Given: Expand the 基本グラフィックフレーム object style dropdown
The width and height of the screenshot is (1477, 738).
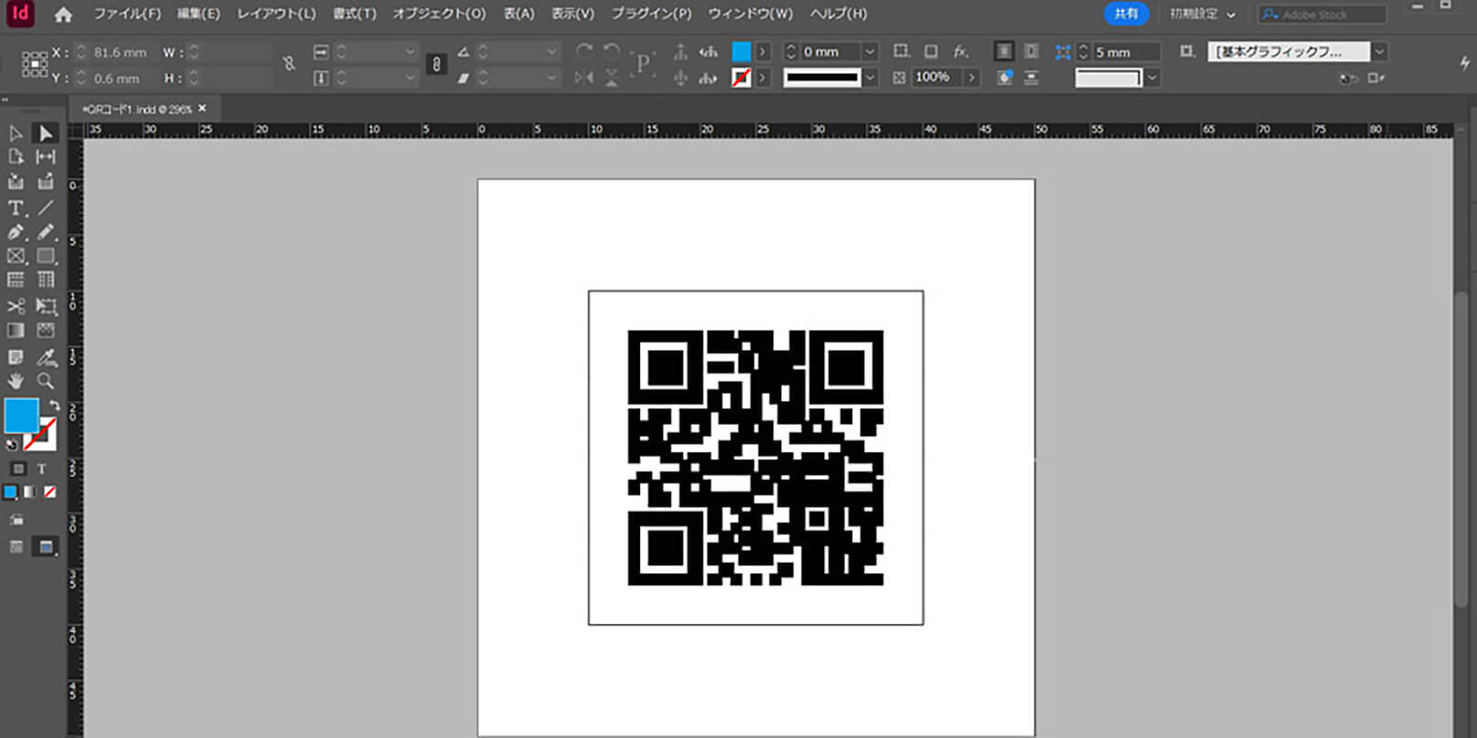Looking at the screenshot, I should (x=1379, y=52).
